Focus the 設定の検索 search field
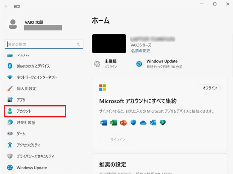The height and width of the screenshot is (174, 233). pyautogui.click(x=44, y=44)
